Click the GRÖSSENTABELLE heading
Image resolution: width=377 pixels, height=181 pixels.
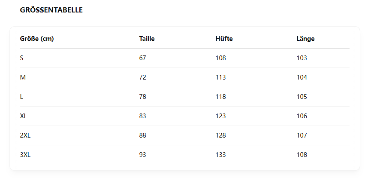click(x=51, y=10)
